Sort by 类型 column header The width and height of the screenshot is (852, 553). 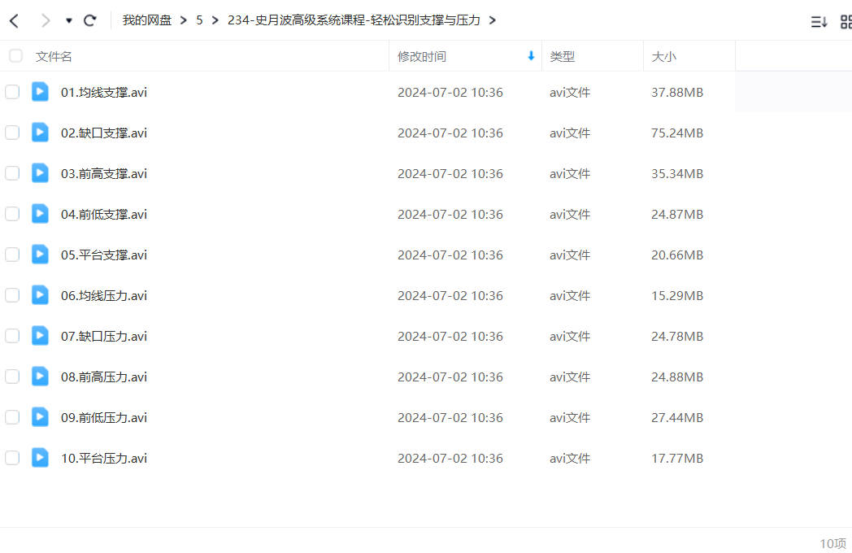(x=562, y=57)
